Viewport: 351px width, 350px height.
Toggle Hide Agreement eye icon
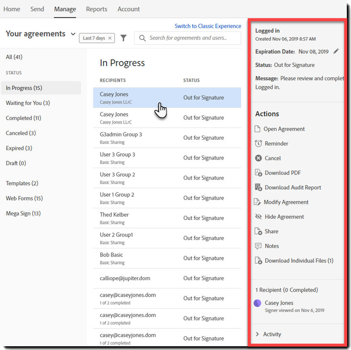pyautogui.click(x=258, y=217)
